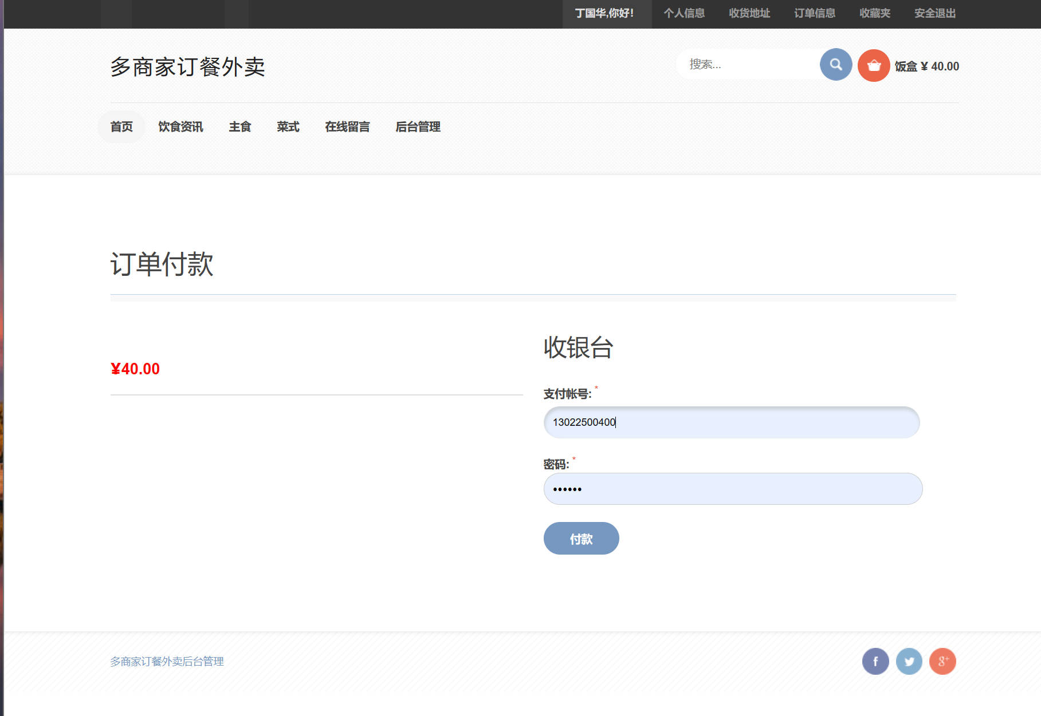The width and height of the screenshot is (1041, 716).
Task: Open the 在线留言 page
Action: 348,126
